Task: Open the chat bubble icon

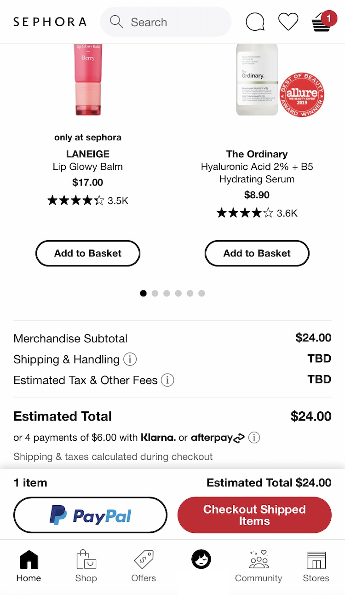Action: 255,22
